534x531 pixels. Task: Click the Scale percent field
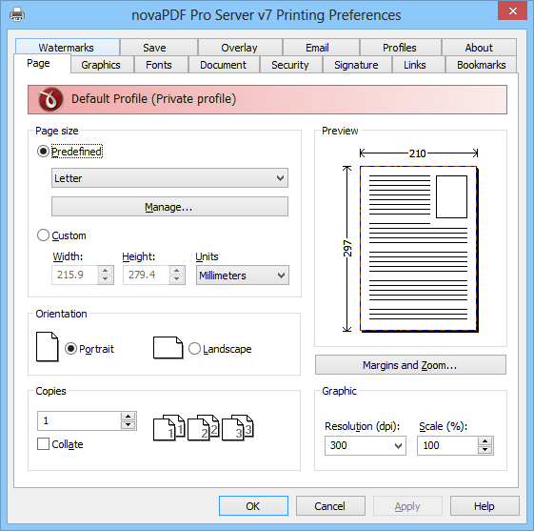click(x=447, y=445)
